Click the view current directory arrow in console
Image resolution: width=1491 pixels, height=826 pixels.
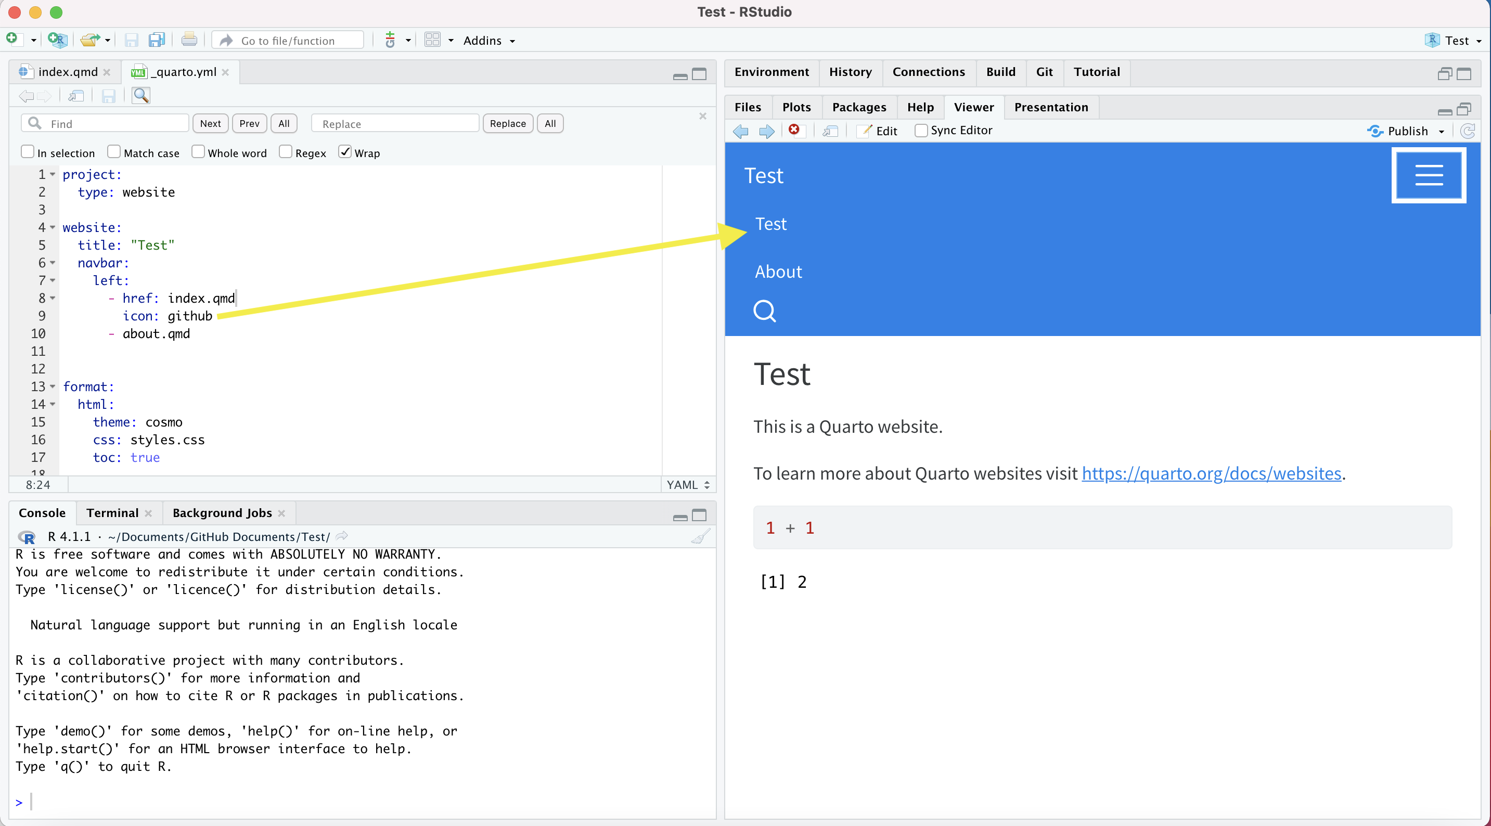pos(342,536)
